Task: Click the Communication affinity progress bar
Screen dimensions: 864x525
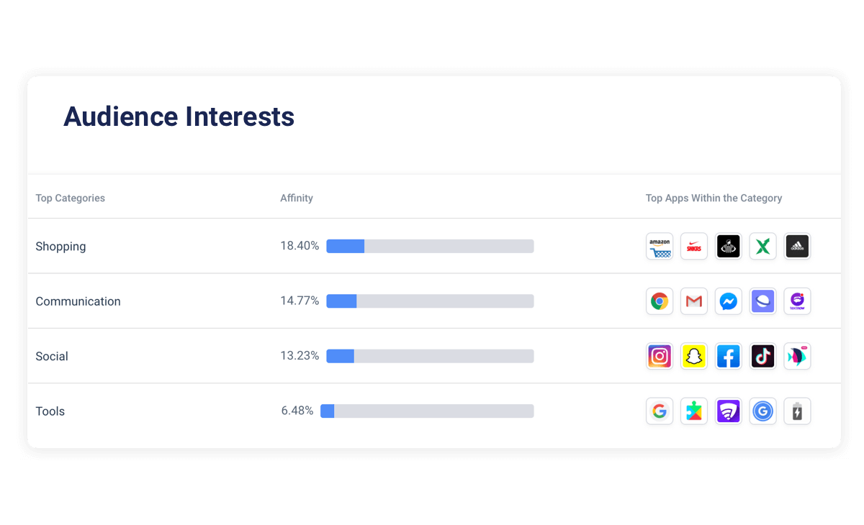Action: click(x=430, y=301)
